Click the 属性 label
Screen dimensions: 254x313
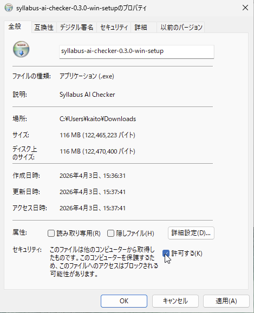[x=20, y=232]
